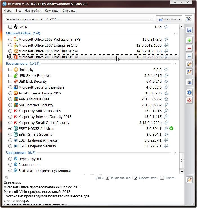Click the blue info icon in the sidebar
This screenshot has height=208, width=197.
[189, 93]
